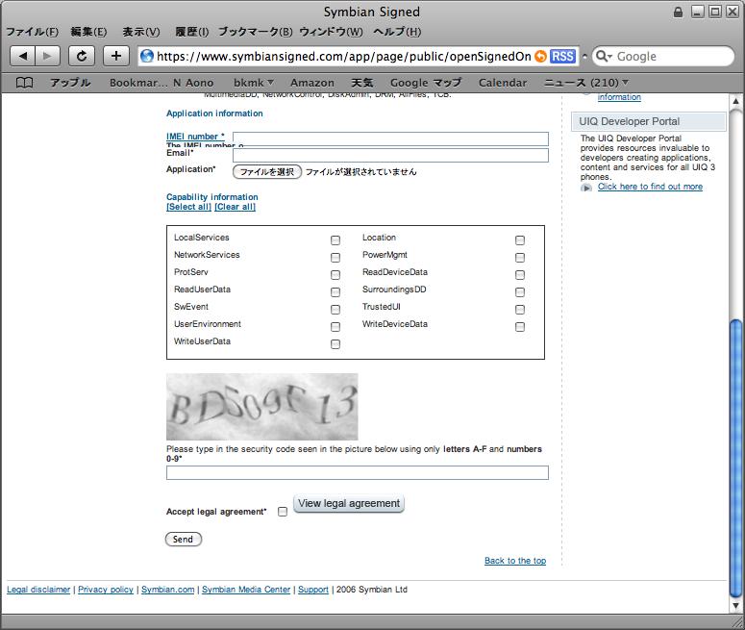This screenshot has height=630, width=745.
Task: Click the lock security icon in title bar
Action: pos(678,12)
